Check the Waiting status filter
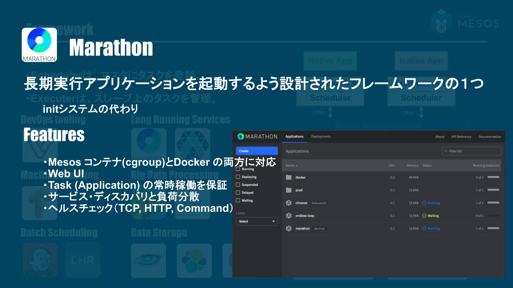513x288 pixels. [x=238, y=200]
